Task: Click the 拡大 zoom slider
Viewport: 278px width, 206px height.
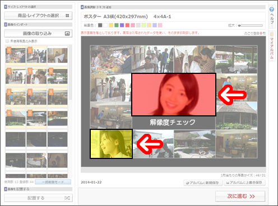Action: click(x=251, y=25)
